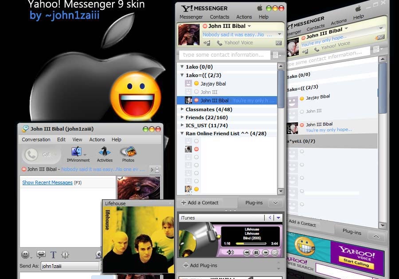Select offline contact John III in the center list

209,92
